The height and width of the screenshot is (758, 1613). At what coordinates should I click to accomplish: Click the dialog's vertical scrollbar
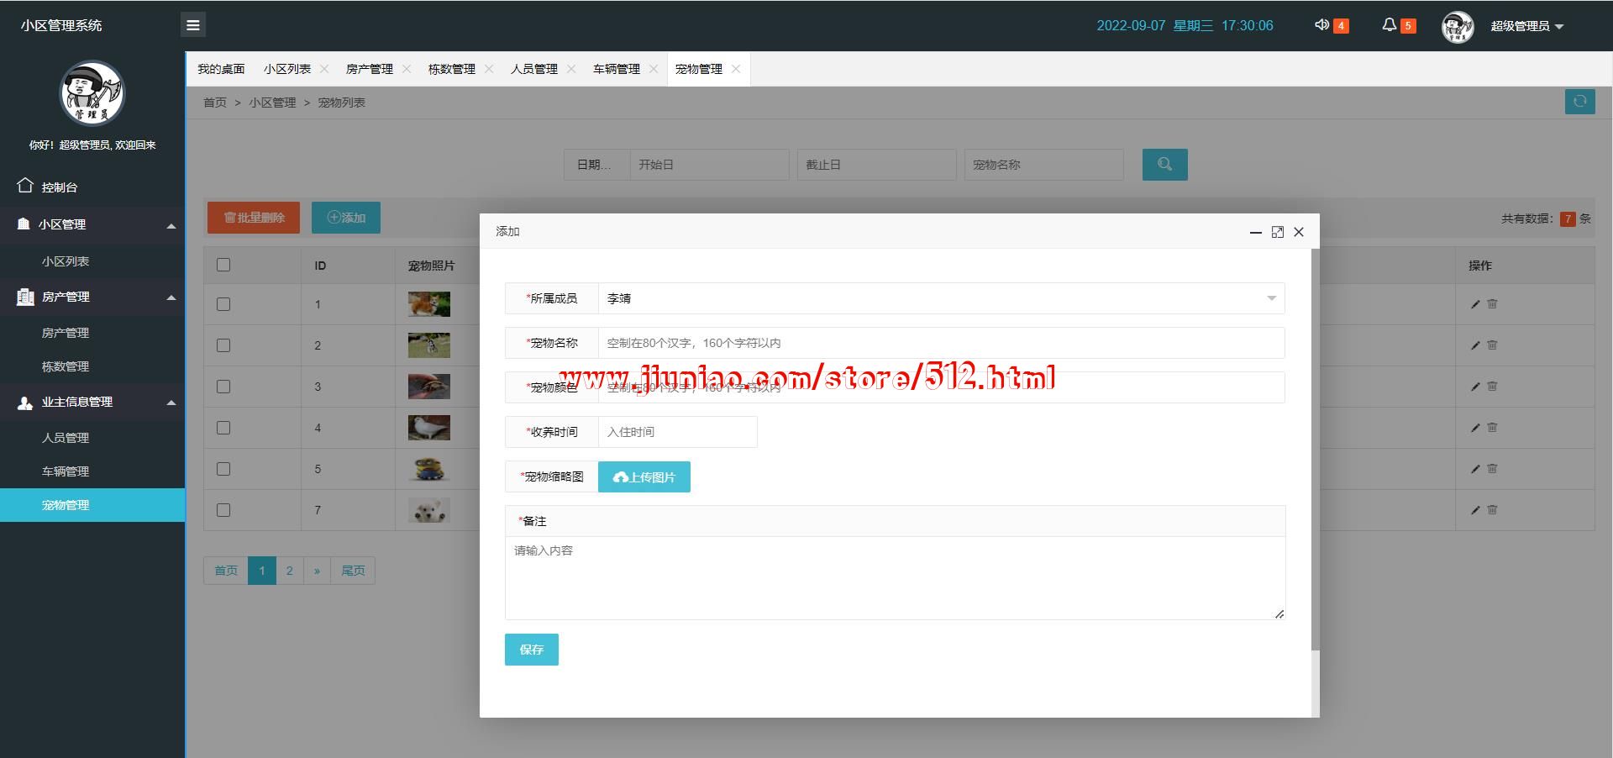pos(1315,449)
